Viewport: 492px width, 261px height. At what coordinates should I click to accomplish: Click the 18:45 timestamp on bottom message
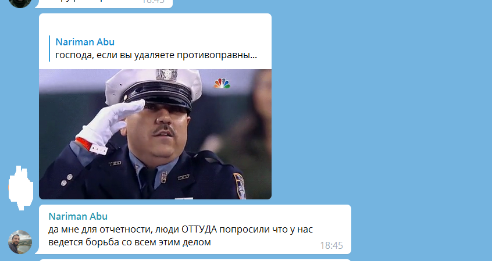pos(331,245)
